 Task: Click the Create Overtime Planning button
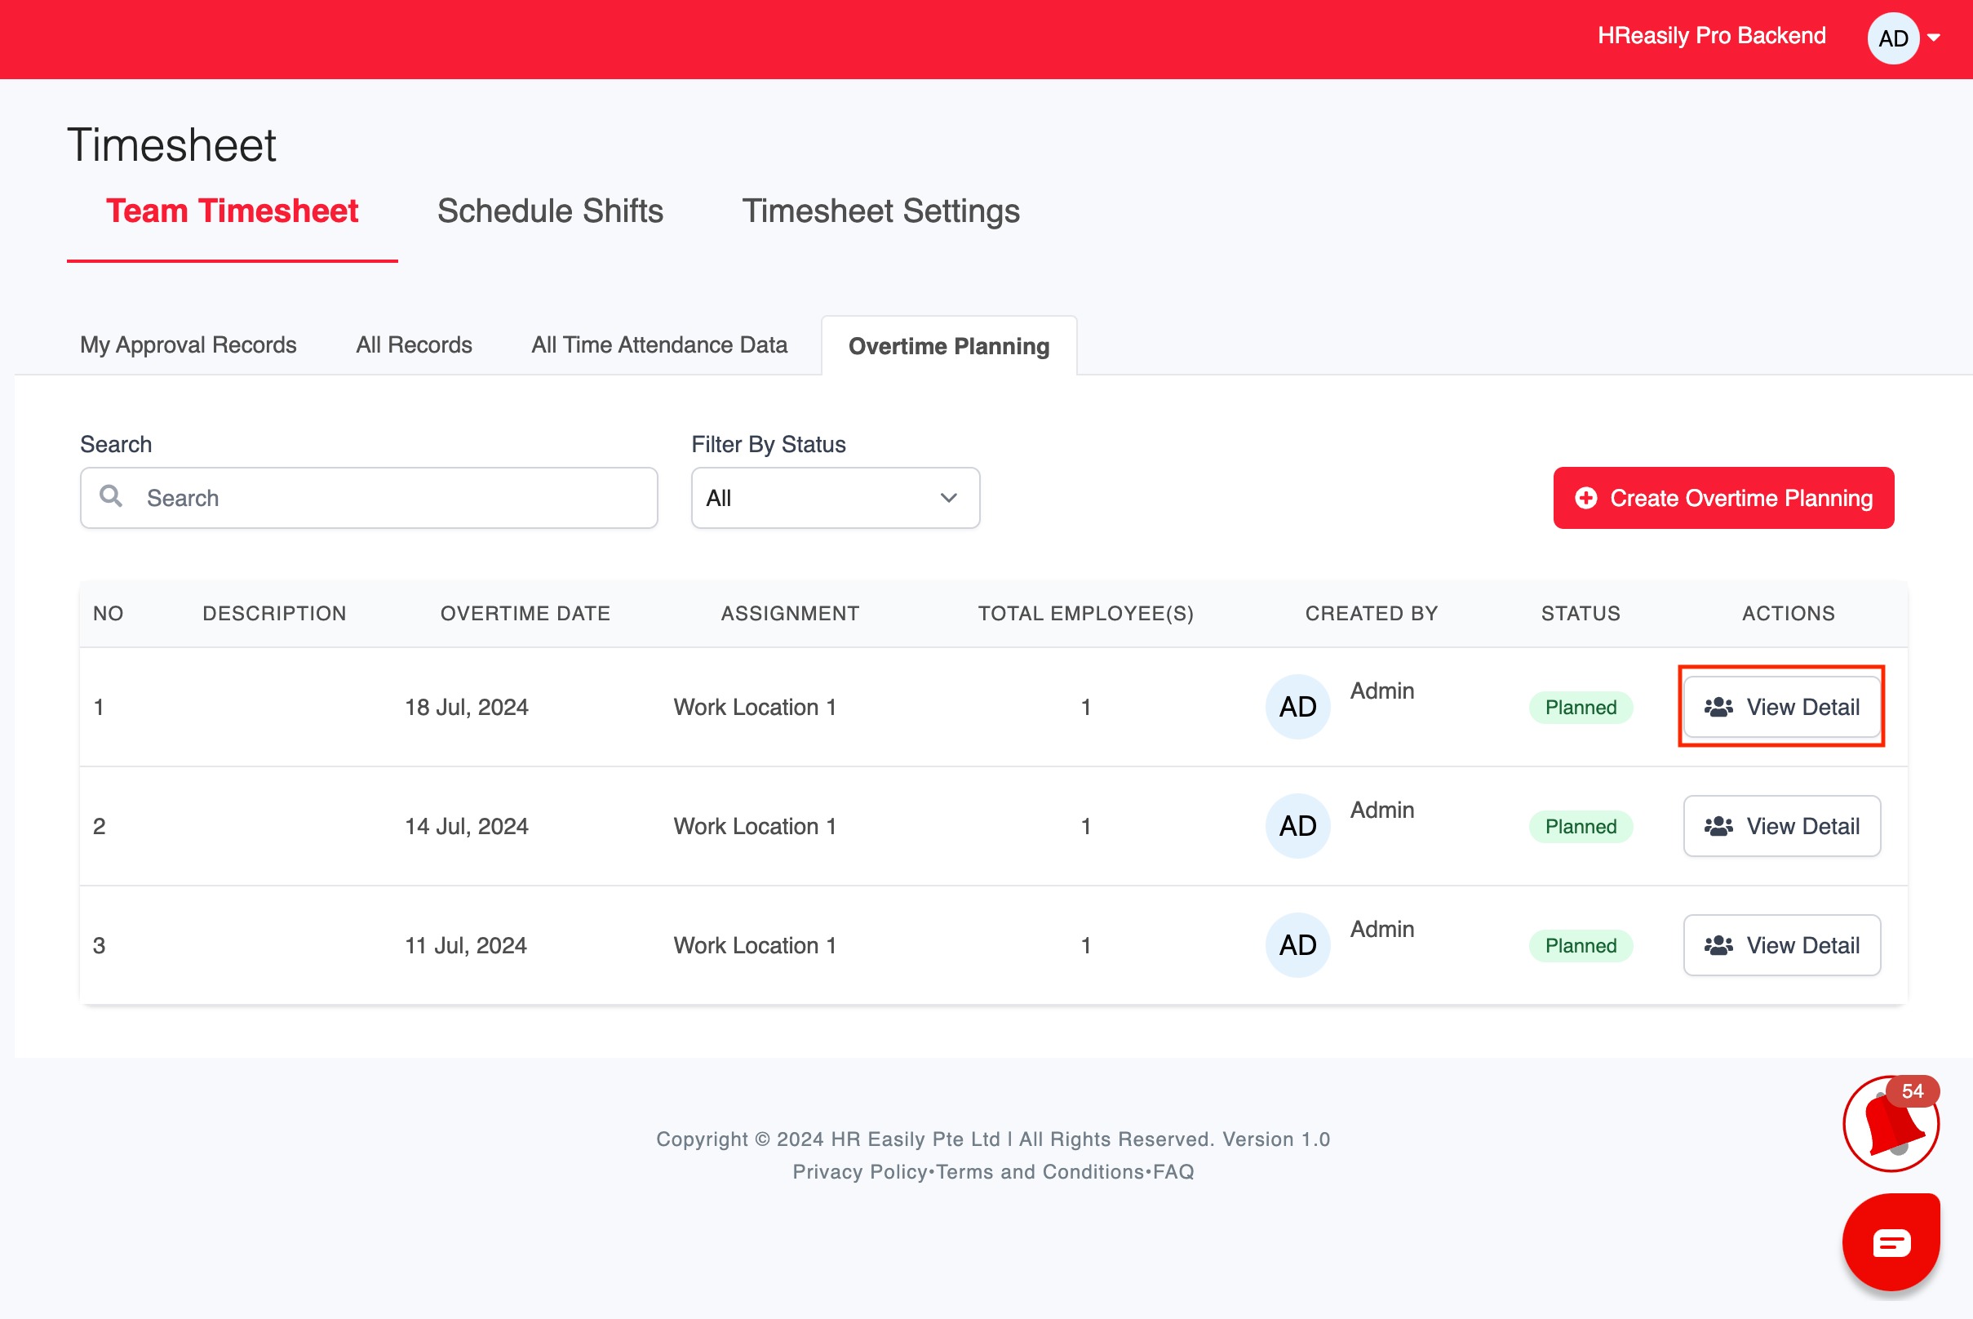pos(1722,498)
